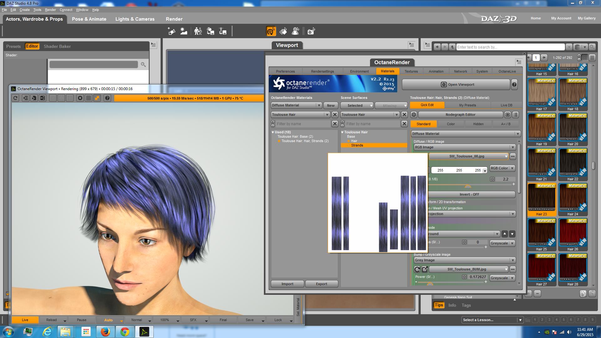601x338 pixels.
Task: Toggle the Hidden filter button
Action: 478,124
